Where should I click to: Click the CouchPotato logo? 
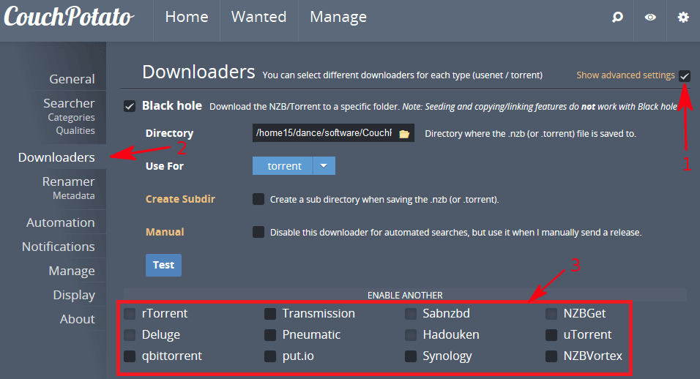70,17
